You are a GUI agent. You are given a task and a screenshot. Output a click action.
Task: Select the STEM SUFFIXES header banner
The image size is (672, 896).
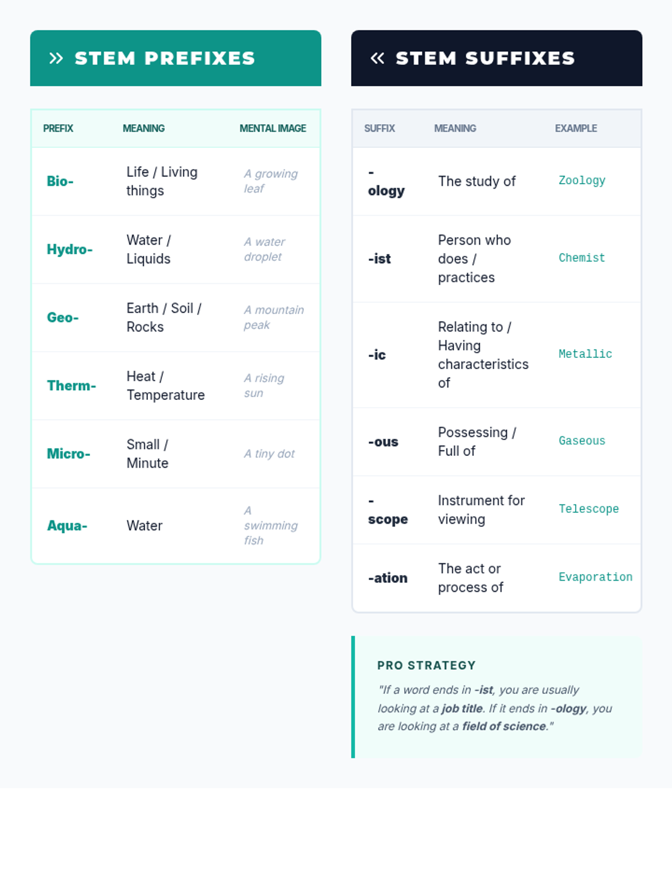coord(496,58)
